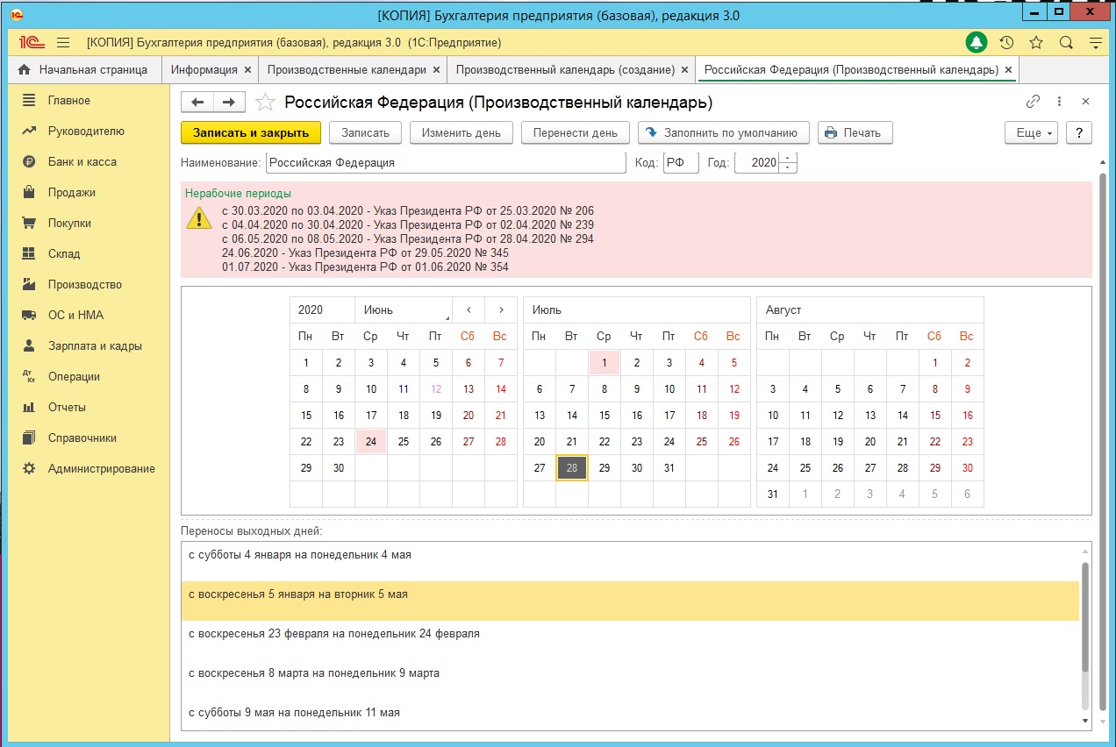Screen dimensions: 1116x747
Task: Click the search magnifier icon
Action: pos(1066,42)
